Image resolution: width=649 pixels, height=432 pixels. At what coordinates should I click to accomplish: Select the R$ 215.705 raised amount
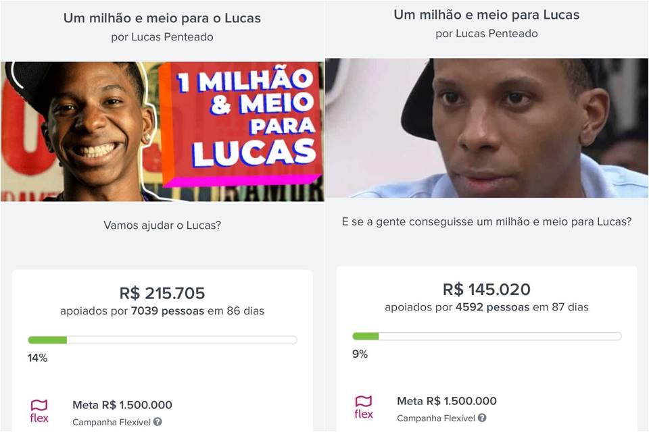162,293
